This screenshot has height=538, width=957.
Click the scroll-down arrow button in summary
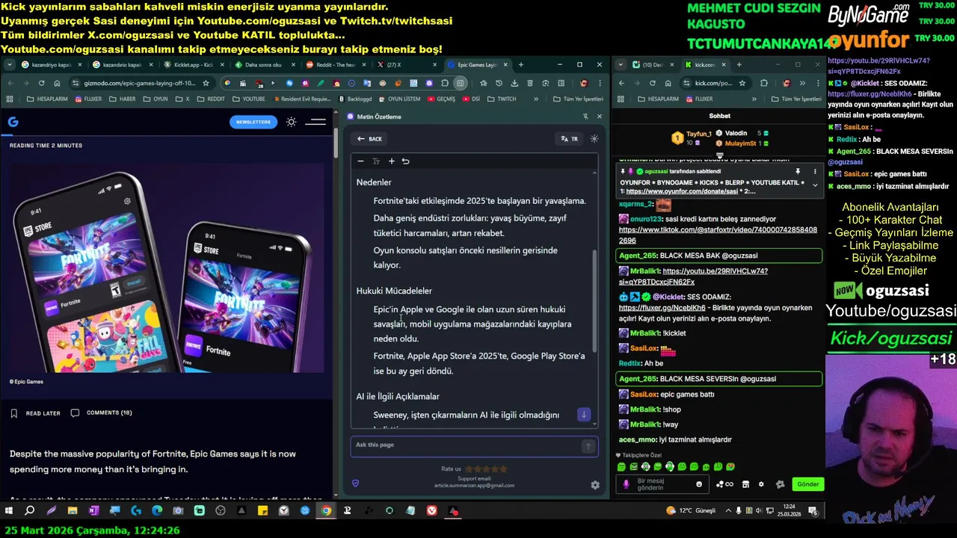[x=584, y=415]
